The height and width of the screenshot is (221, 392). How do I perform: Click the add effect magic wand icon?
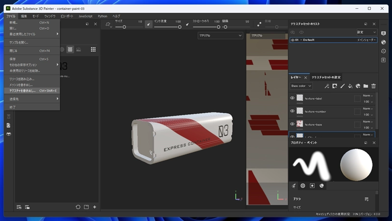tap(326, 86)
